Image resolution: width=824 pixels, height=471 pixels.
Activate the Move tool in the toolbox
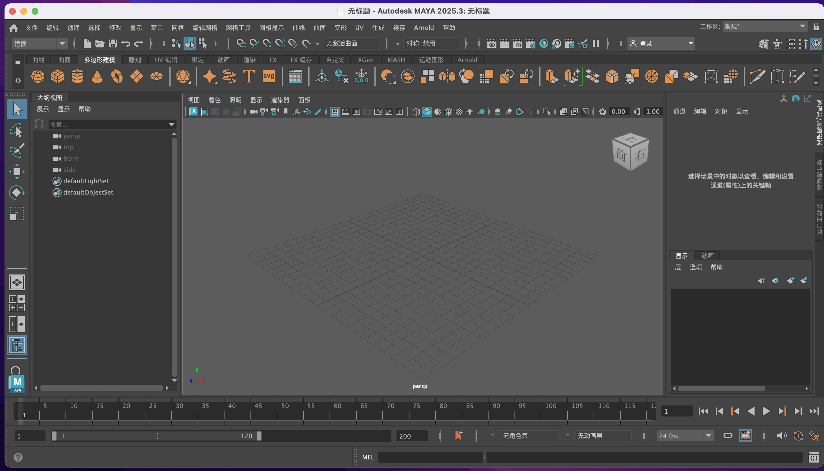[x=17, y=172]
